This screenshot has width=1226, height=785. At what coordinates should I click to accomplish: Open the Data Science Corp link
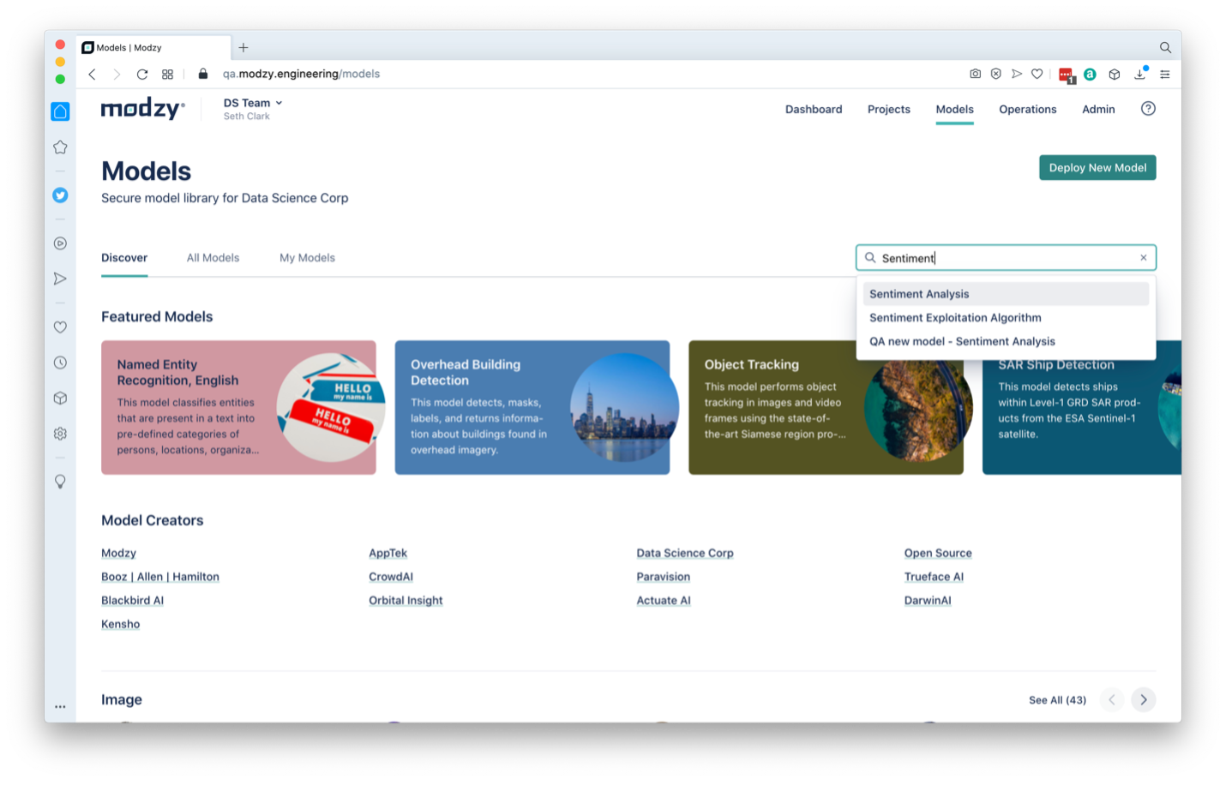coord(685,554)
